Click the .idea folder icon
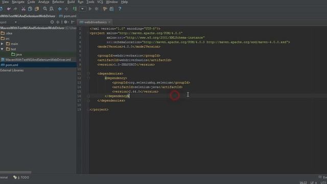 tap(3, 33)
